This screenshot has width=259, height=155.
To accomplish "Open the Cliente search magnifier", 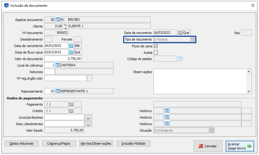I will point(65,25).
